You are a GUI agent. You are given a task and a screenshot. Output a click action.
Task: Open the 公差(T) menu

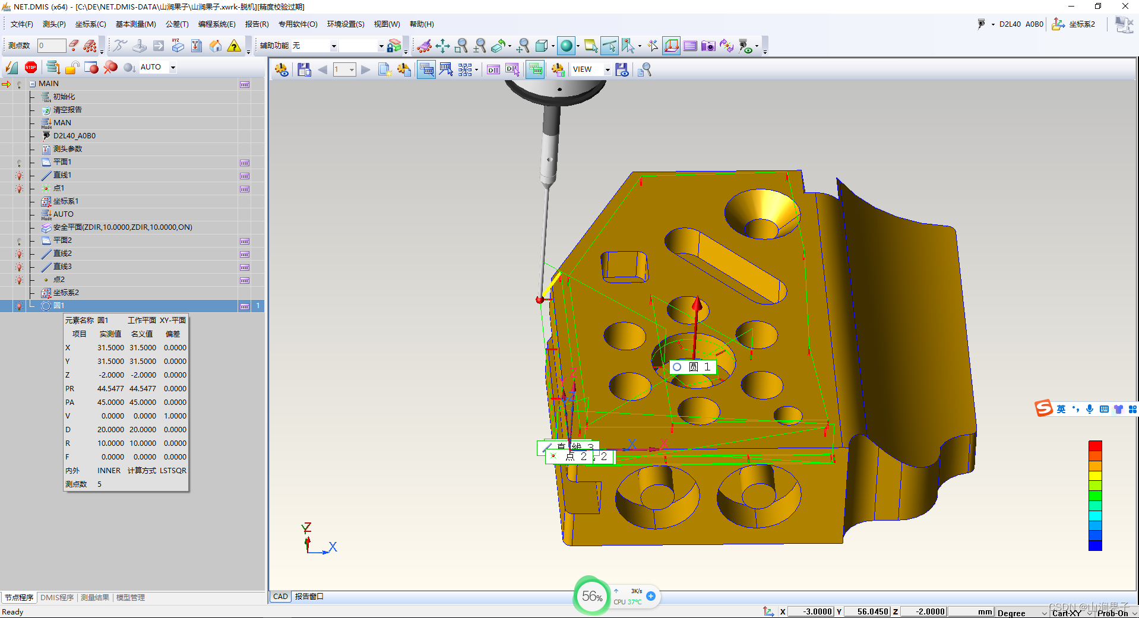coord(176,24)
